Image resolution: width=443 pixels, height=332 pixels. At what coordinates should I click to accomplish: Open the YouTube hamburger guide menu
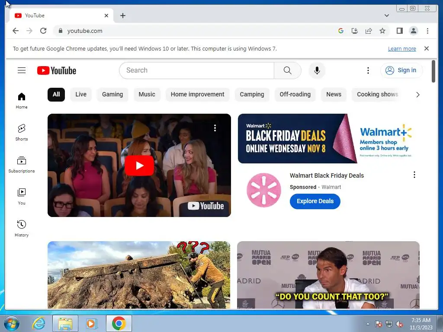coord(22,70)
